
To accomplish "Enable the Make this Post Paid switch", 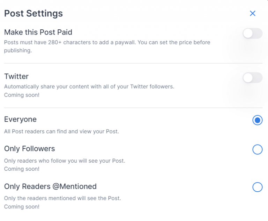I will [x=252, y=34].
